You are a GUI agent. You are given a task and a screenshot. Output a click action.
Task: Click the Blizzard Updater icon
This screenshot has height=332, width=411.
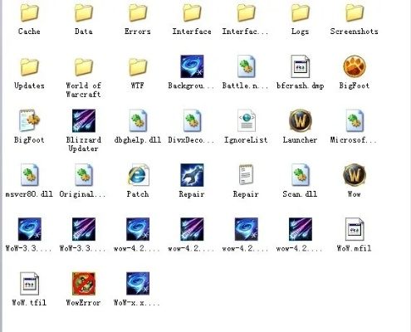pos(84,120)
